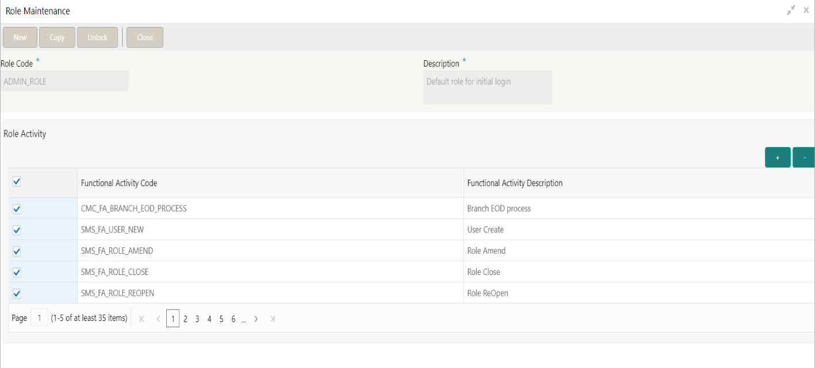Go to next page arrow icon
This screenshot has height=368, width=815.
coord(256,319)
